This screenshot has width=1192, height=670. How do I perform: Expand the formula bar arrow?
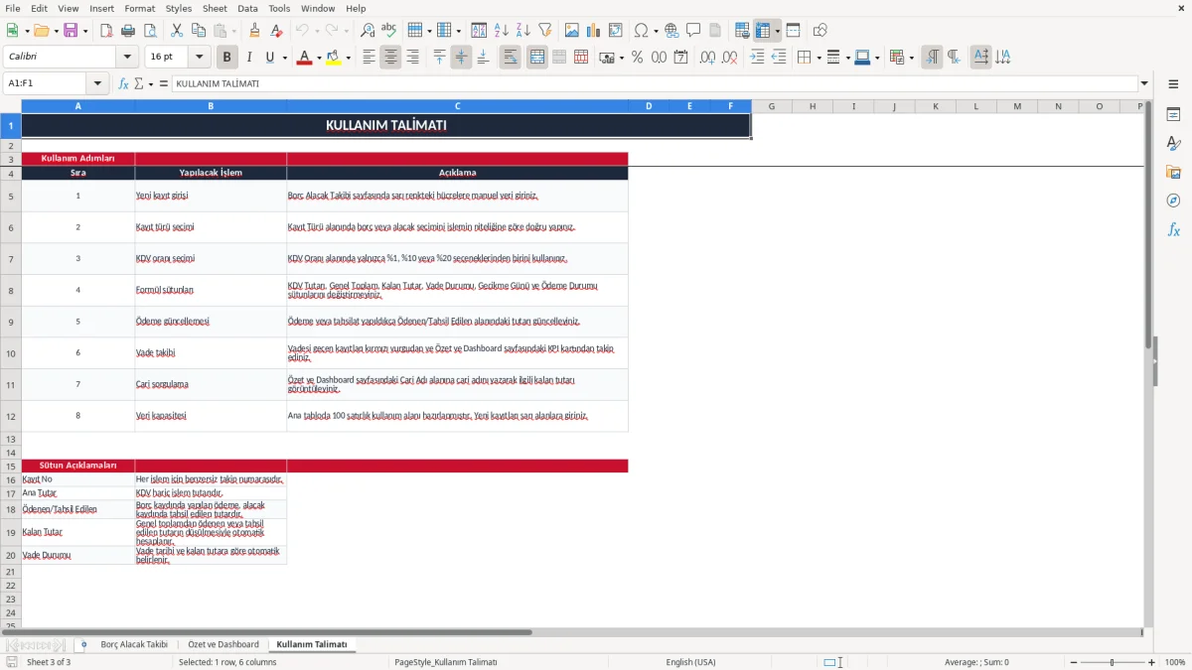click(x=1144, y=83)
